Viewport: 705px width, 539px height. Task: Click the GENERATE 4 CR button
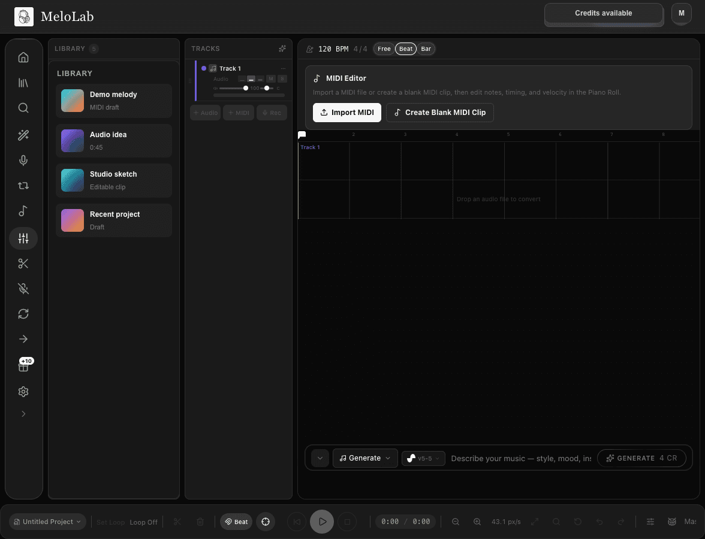coord(641,458)
